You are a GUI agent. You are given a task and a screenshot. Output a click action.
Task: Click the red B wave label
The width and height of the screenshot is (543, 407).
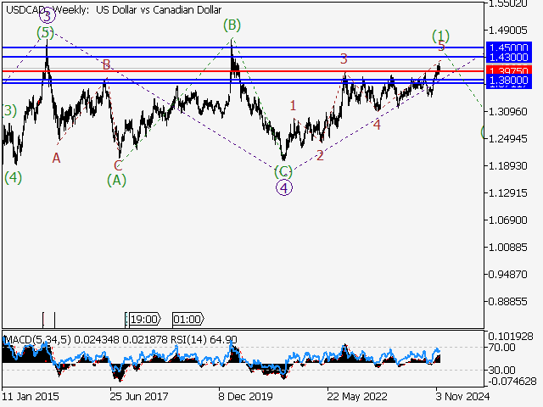coord(107,64)
